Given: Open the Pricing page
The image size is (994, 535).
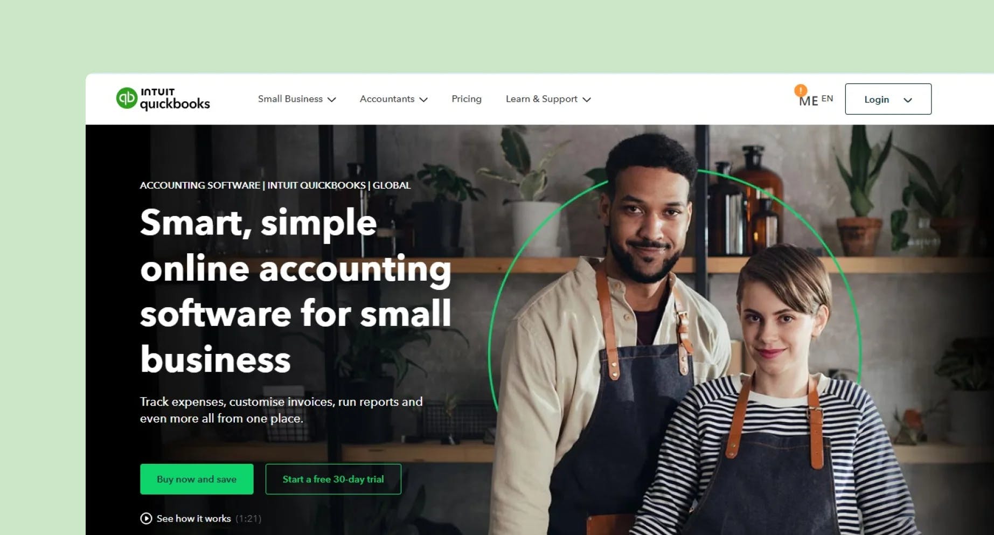Looking at the screenshot, I should tap(467, 99).
